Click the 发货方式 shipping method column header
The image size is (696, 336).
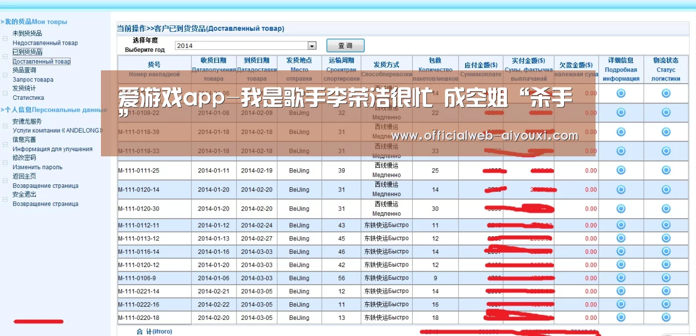(387, 69)
